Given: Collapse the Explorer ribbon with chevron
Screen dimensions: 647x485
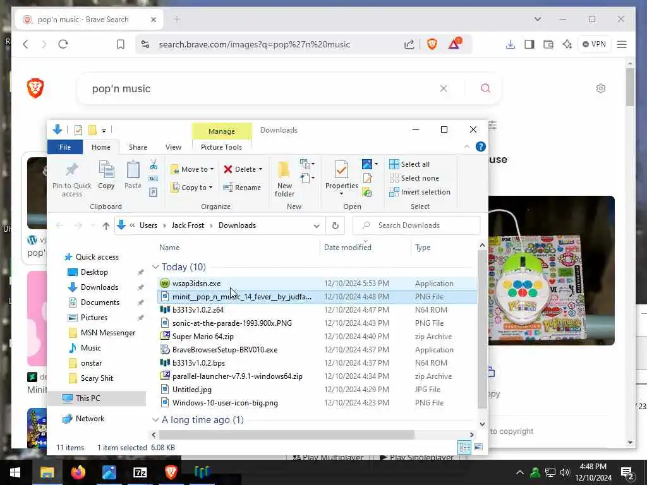Looking at the screenshot, I should 467,147.
